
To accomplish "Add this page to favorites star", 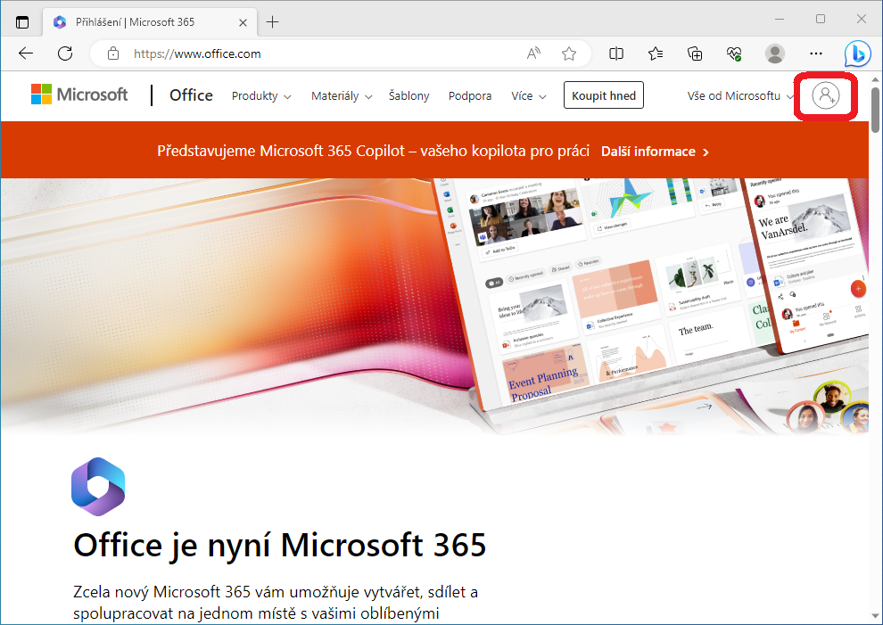I will (569, 53).
